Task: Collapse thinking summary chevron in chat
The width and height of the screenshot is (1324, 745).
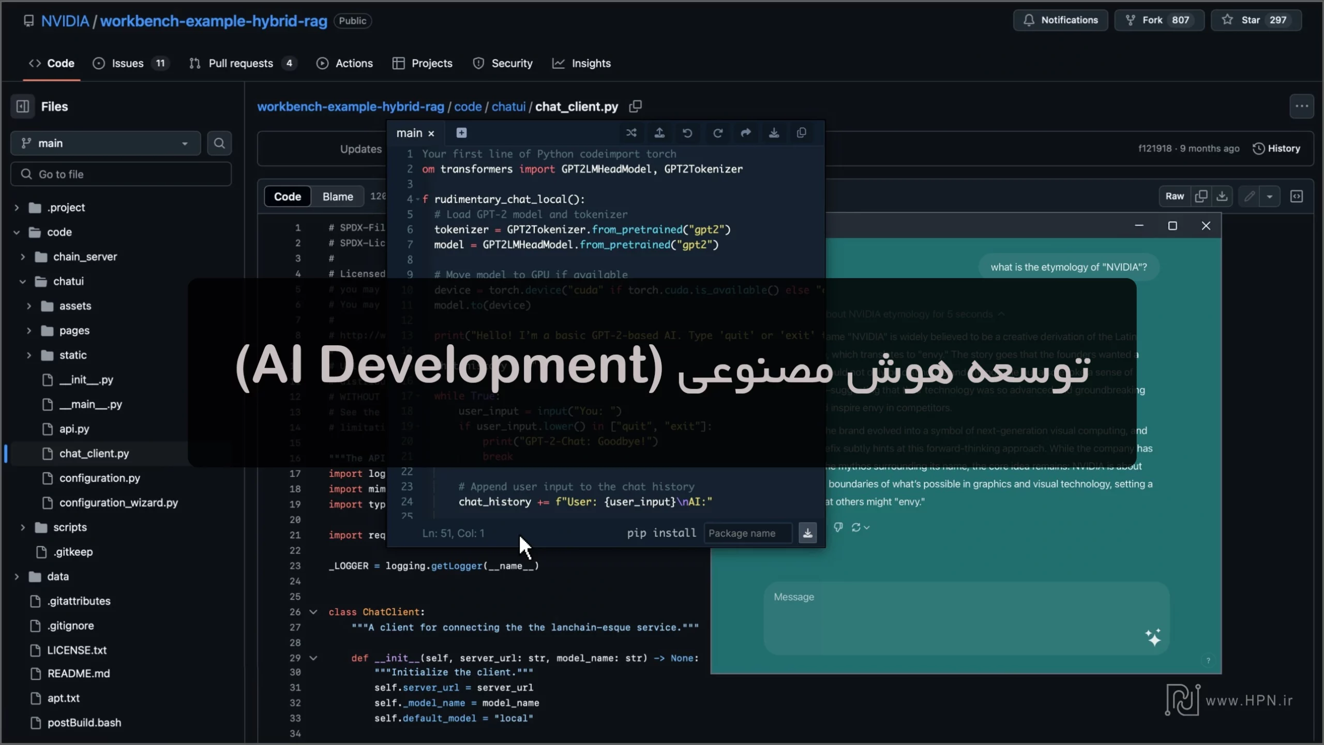Action: [1001, 314]
